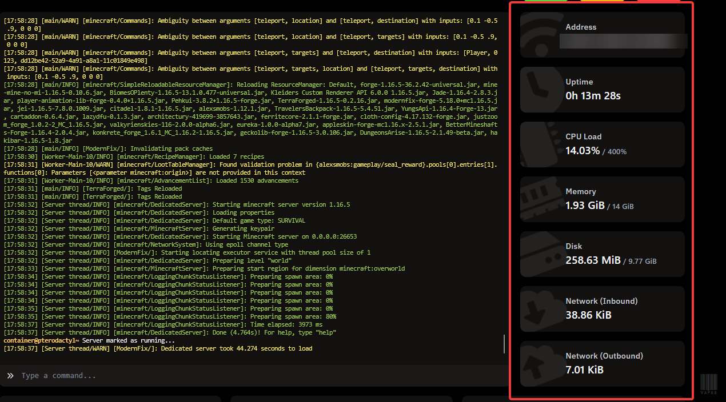The image size is (726, 402).
Task: Click the "Address" card label
Action: (x=581, y=27)
